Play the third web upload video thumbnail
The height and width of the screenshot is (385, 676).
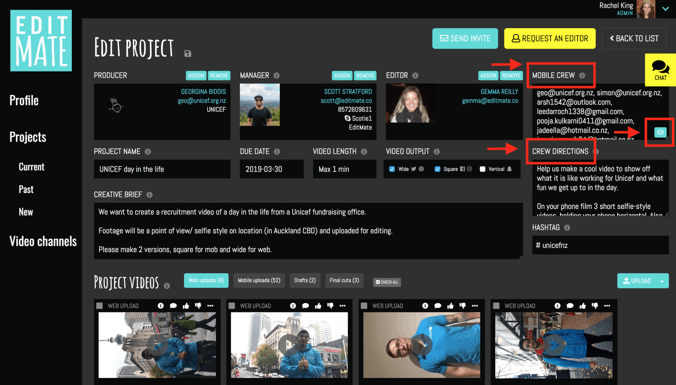click(421, 345)
